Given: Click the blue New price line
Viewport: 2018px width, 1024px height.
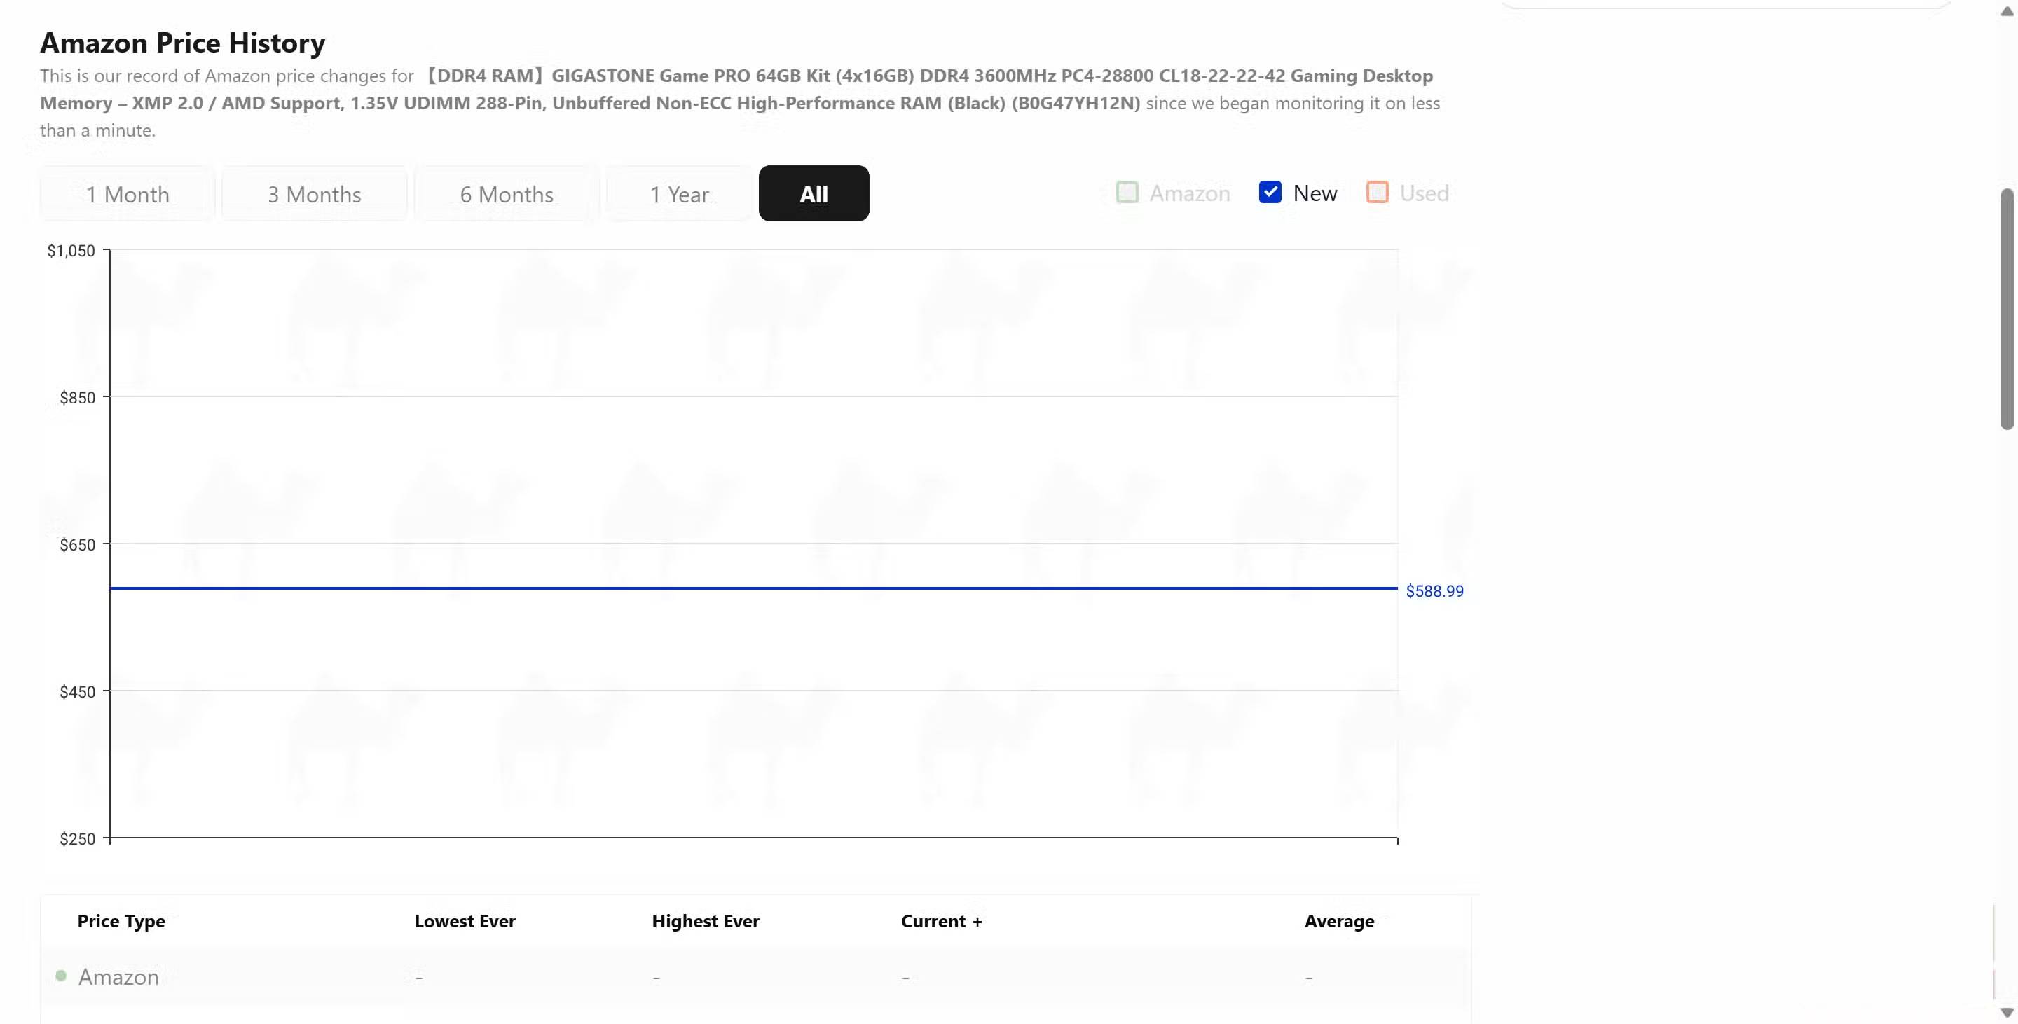Looking at the screenshot, I should coord(752,588).
